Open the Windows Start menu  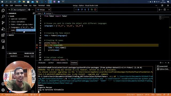[2, 2]
